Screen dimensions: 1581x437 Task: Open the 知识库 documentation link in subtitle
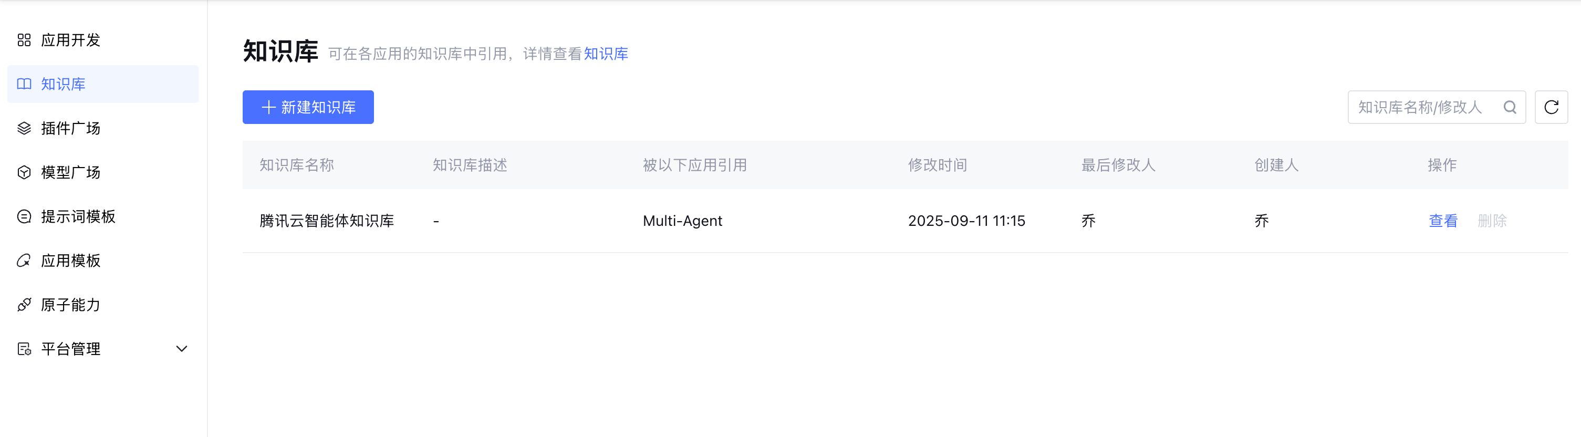coord(606,54)
